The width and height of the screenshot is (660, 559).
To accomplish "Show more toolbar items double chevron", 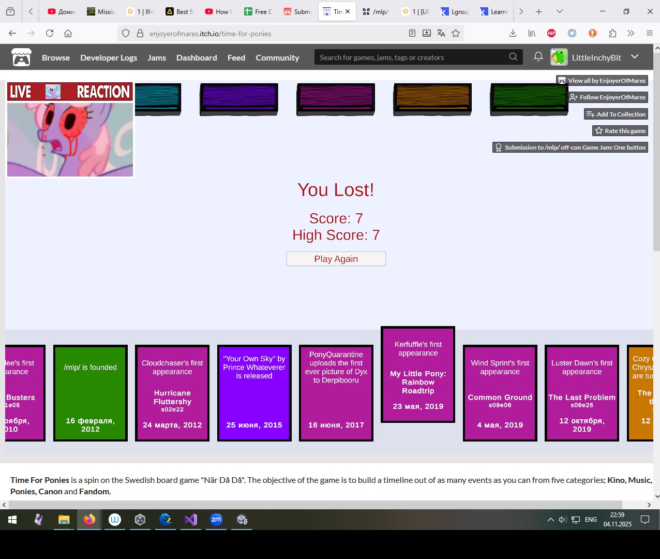I will tap(631, 33).
